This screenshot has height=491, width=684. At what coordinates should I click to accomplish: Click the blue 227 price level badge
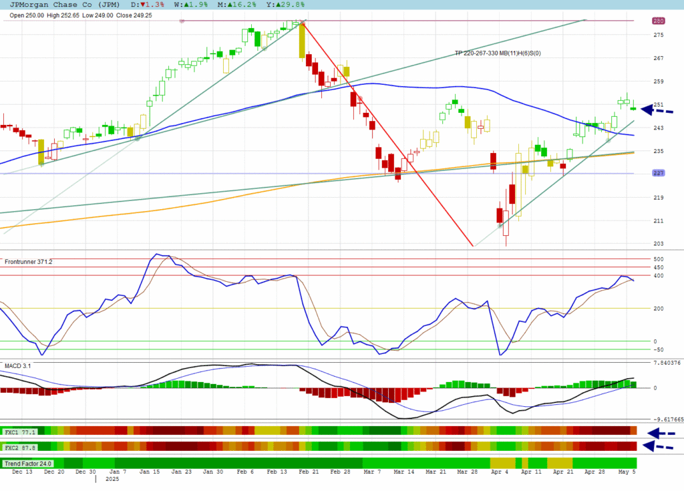(658, 173)
